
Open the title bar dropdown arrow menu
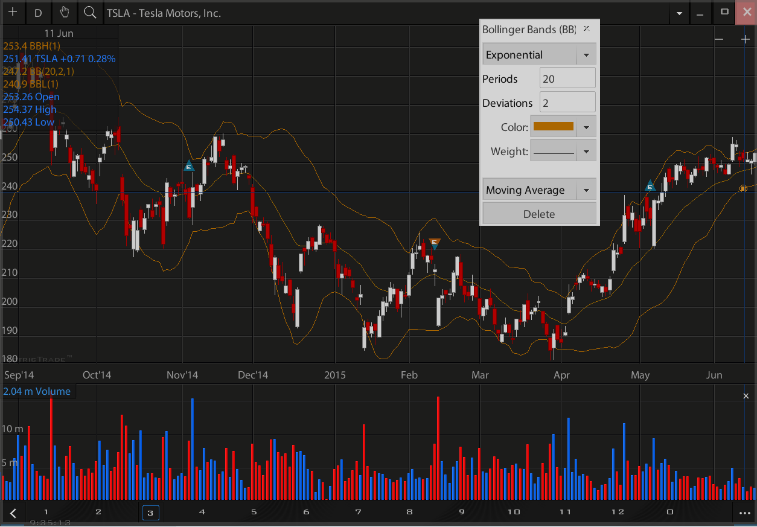680,13
